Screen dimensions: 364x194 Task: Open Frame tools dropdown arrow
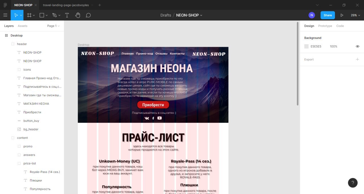(34, 15)
